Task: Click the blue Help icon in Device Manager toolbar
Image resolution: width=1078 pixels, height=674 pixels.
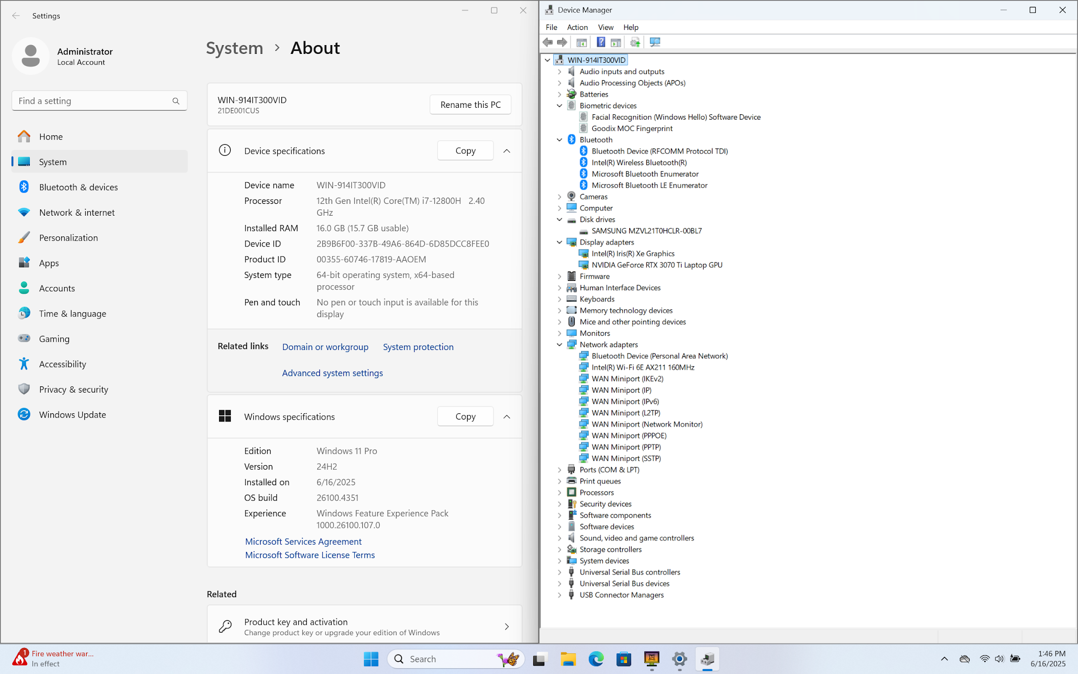Action: tap(601, 42)
